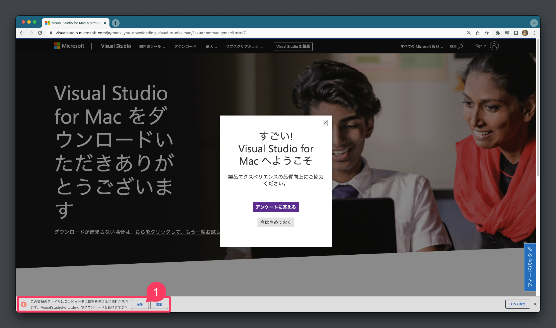
Task: Open the Visual Studio home link
Action: point(116,46)
